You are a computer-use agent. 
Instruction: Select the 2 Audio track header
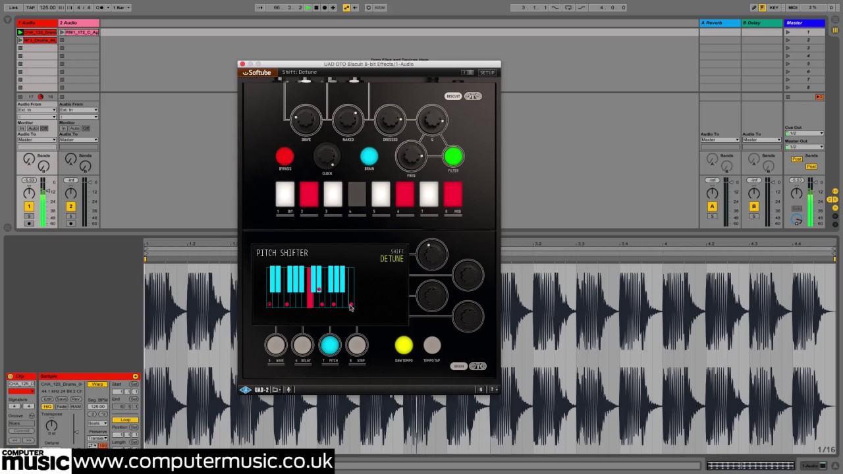click(79, 23)
